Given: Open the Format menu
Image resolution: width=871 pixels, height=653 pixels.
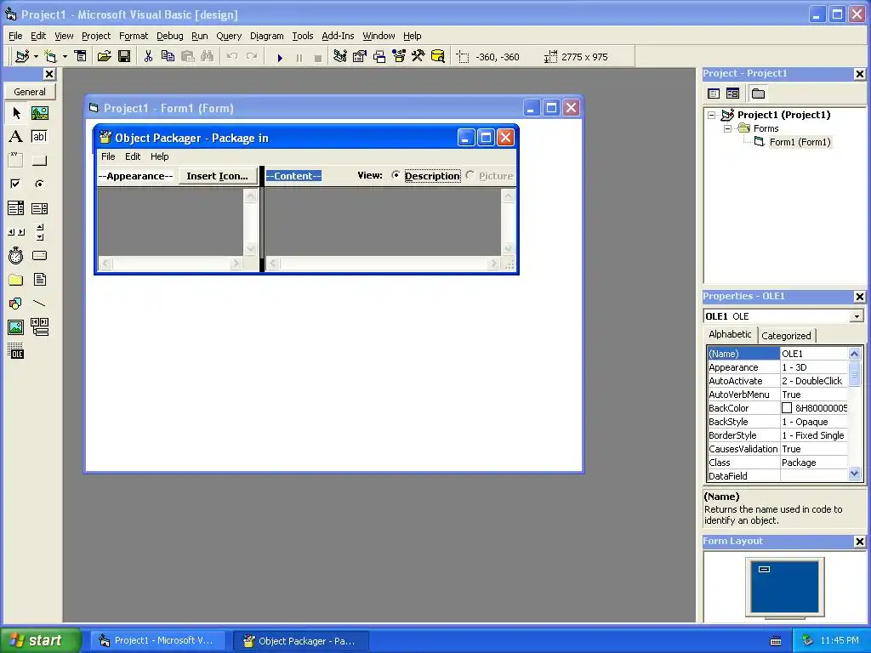Looking at the screenshot, I should coord(134,36).
